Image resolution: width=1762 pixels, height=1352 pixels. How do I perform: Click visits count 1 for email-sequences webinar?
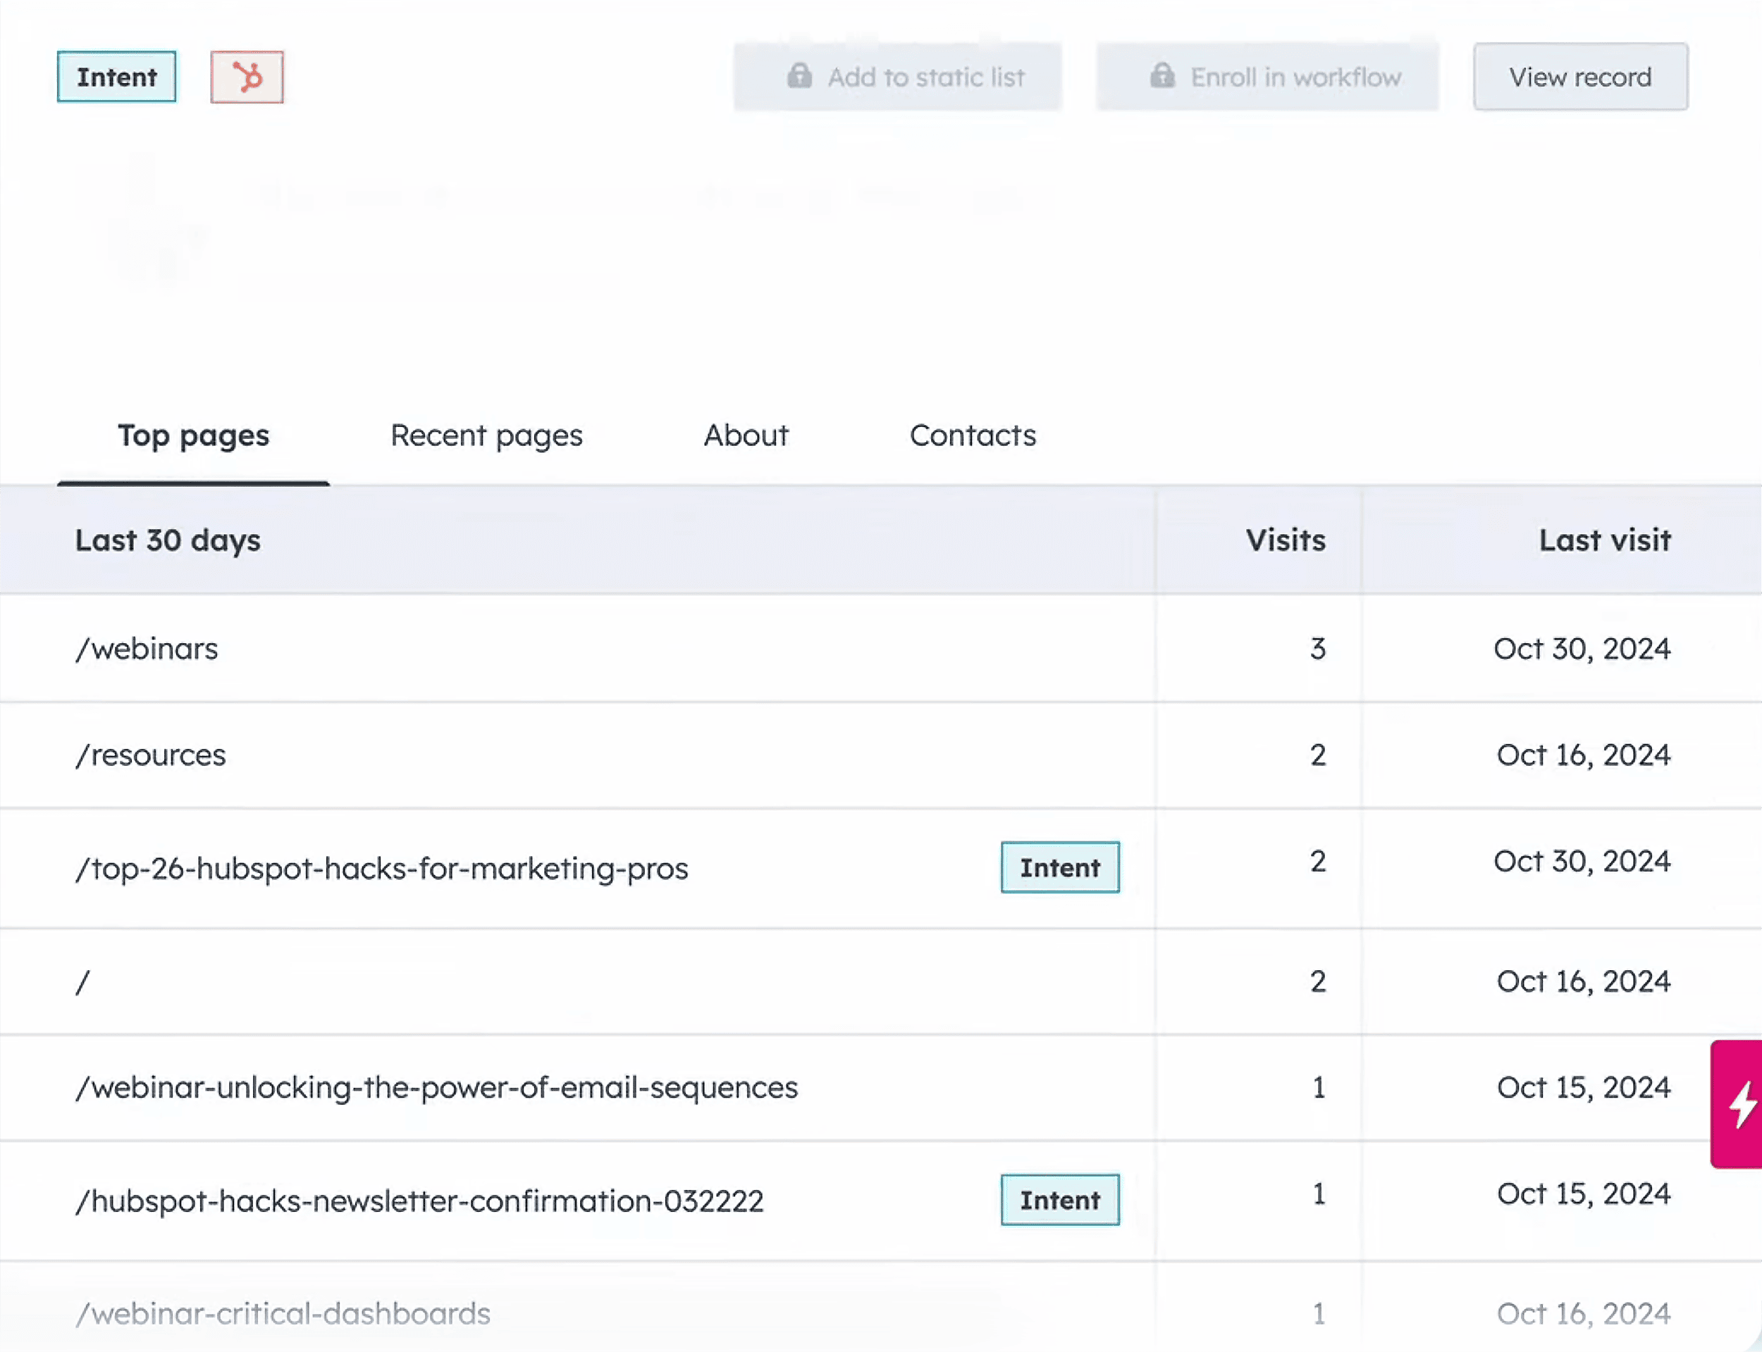[1319, 1088]
